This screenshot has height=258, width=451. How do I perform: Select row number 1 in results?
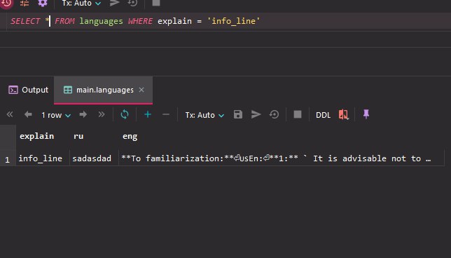[7, 159]
